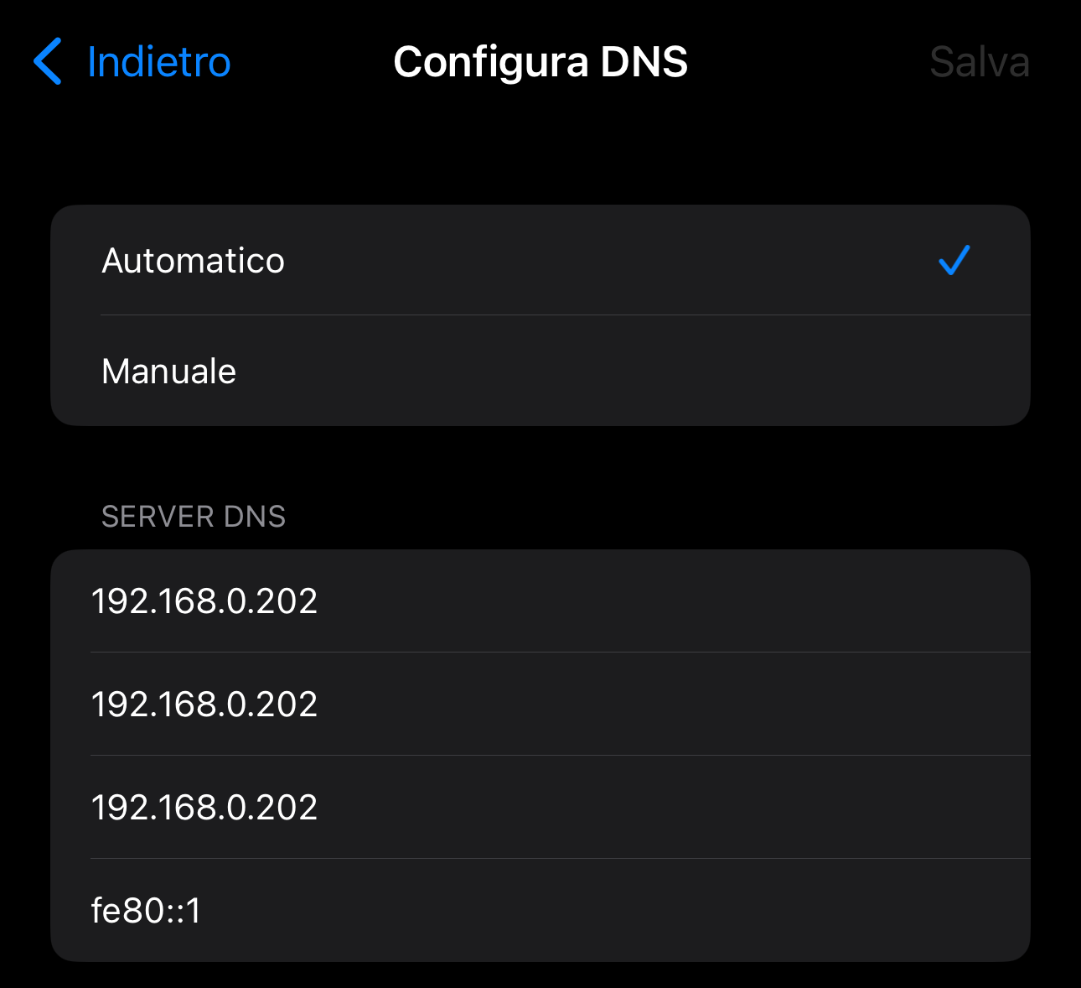
Task: Click the SERVER DNS section header
Action: pyautogui.click(x=194, y=517)
